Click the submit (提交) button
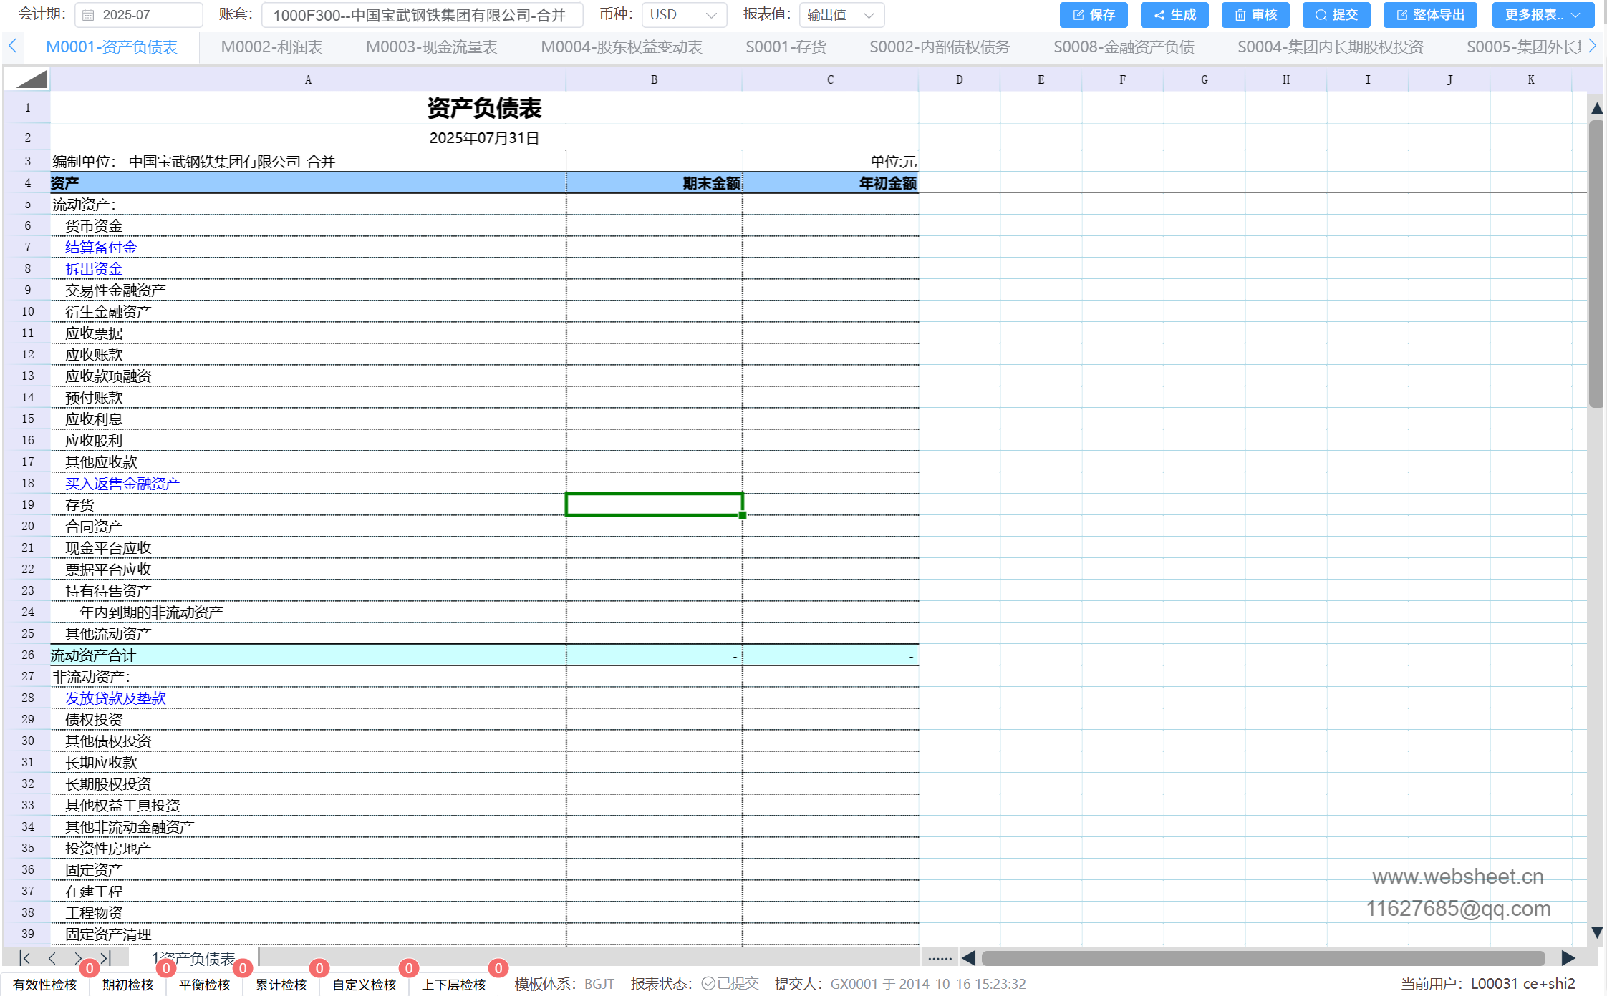Viewport: 1607px width, 996px height. pos(1336,15)
